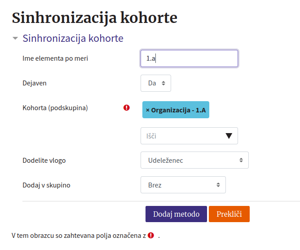
Task: Click the Ime elementa po meri text field
Action: point(189,58)
